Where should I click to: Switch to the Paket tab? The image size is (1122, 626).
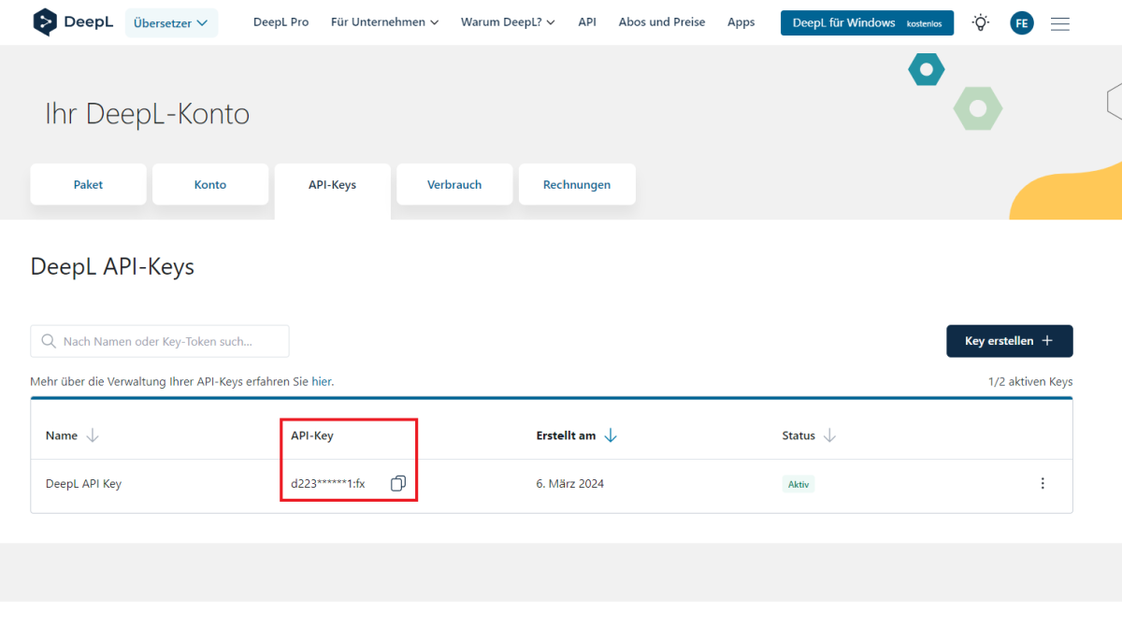(x=88, y=184)
